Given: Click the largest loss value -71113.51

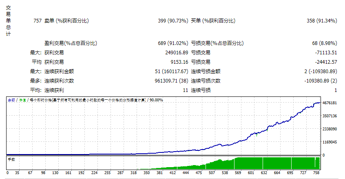Looking at the screenshot, I should [324, 53].
